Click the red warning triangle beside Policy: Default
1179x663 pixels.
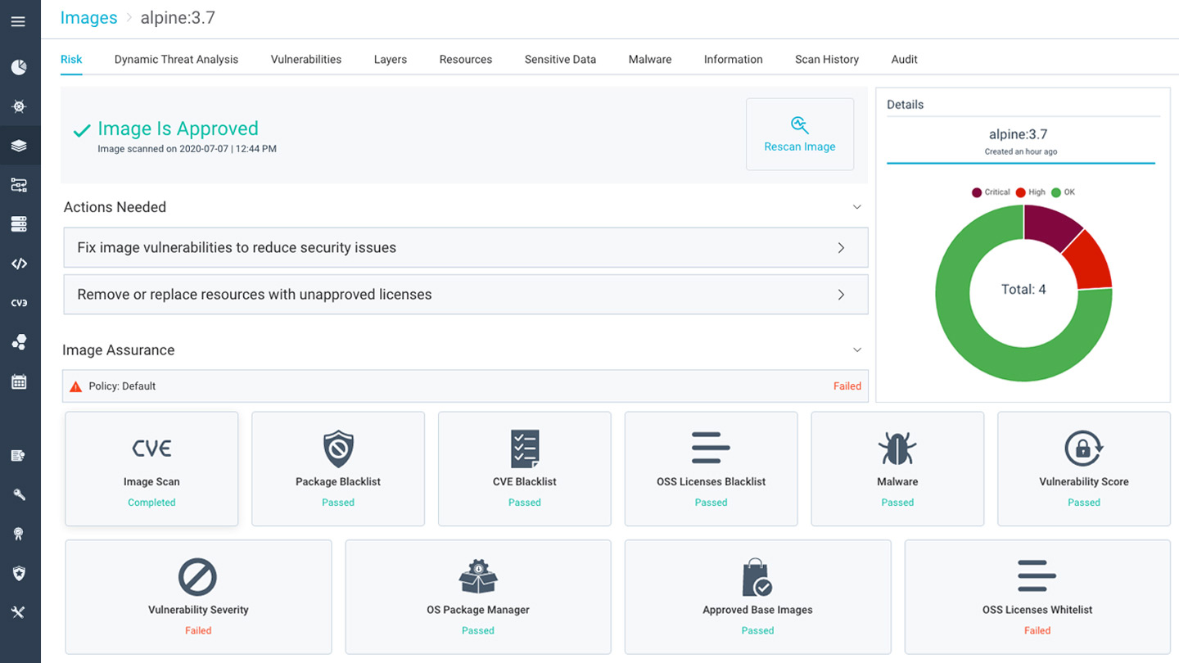click(x=76, y=386)
